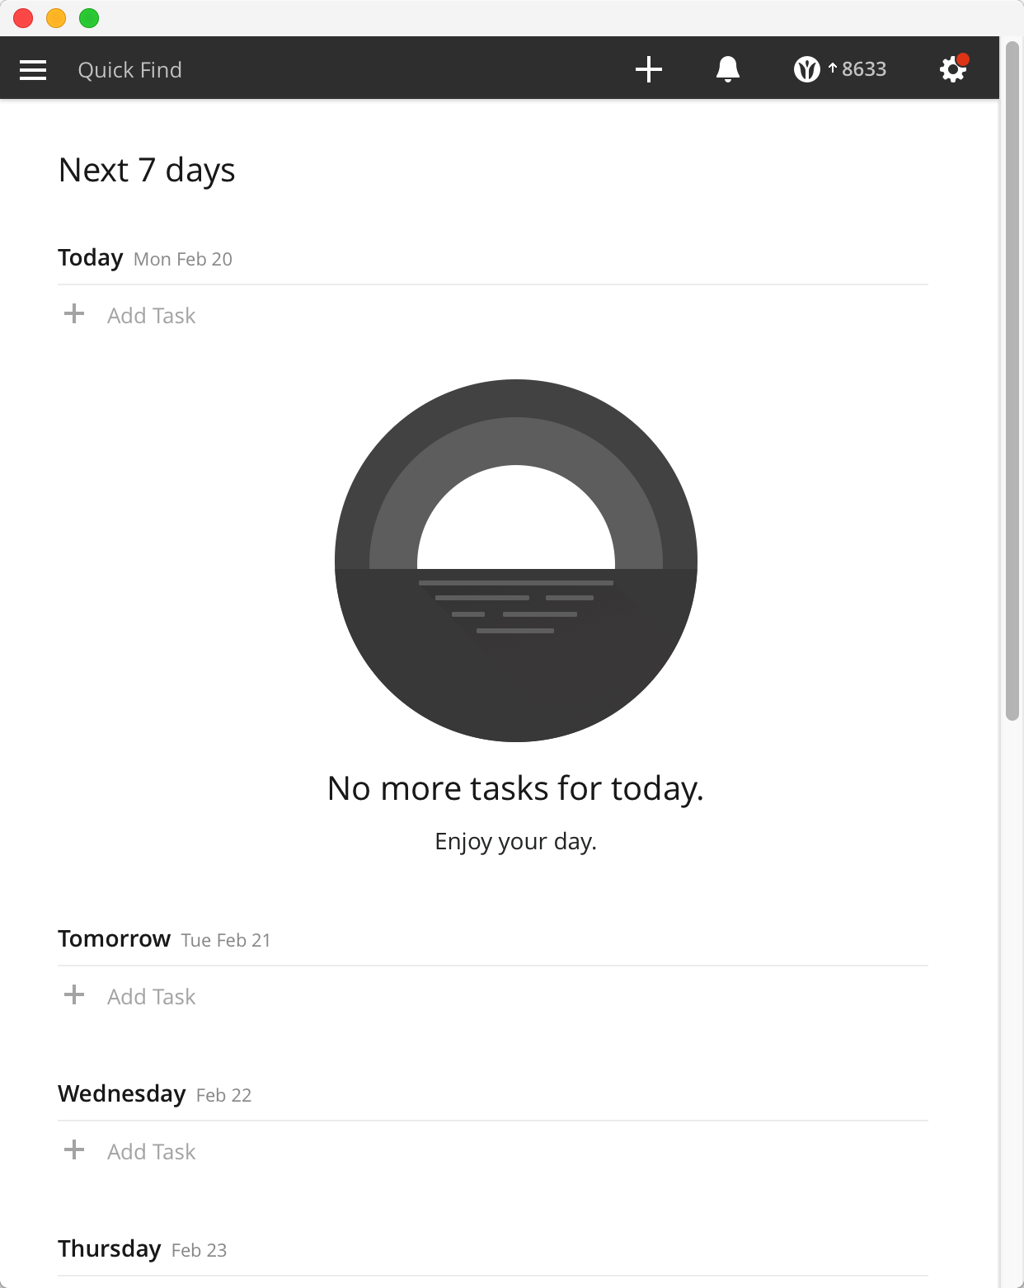Select the Today section header
The width and height of the screenshot is (1024, 1288).
tap(91, 258)
